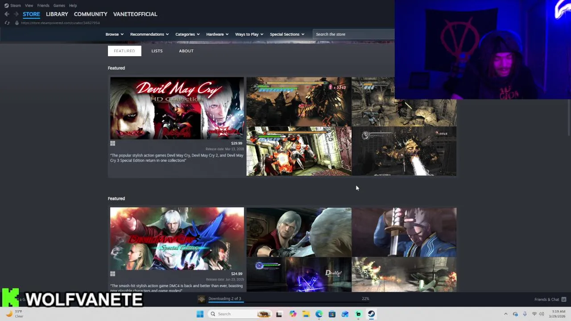Expand the Special Sections dropdown
The height and width of the screenshot is (321, 571).
pyautogui.click(x=287, y=34)
